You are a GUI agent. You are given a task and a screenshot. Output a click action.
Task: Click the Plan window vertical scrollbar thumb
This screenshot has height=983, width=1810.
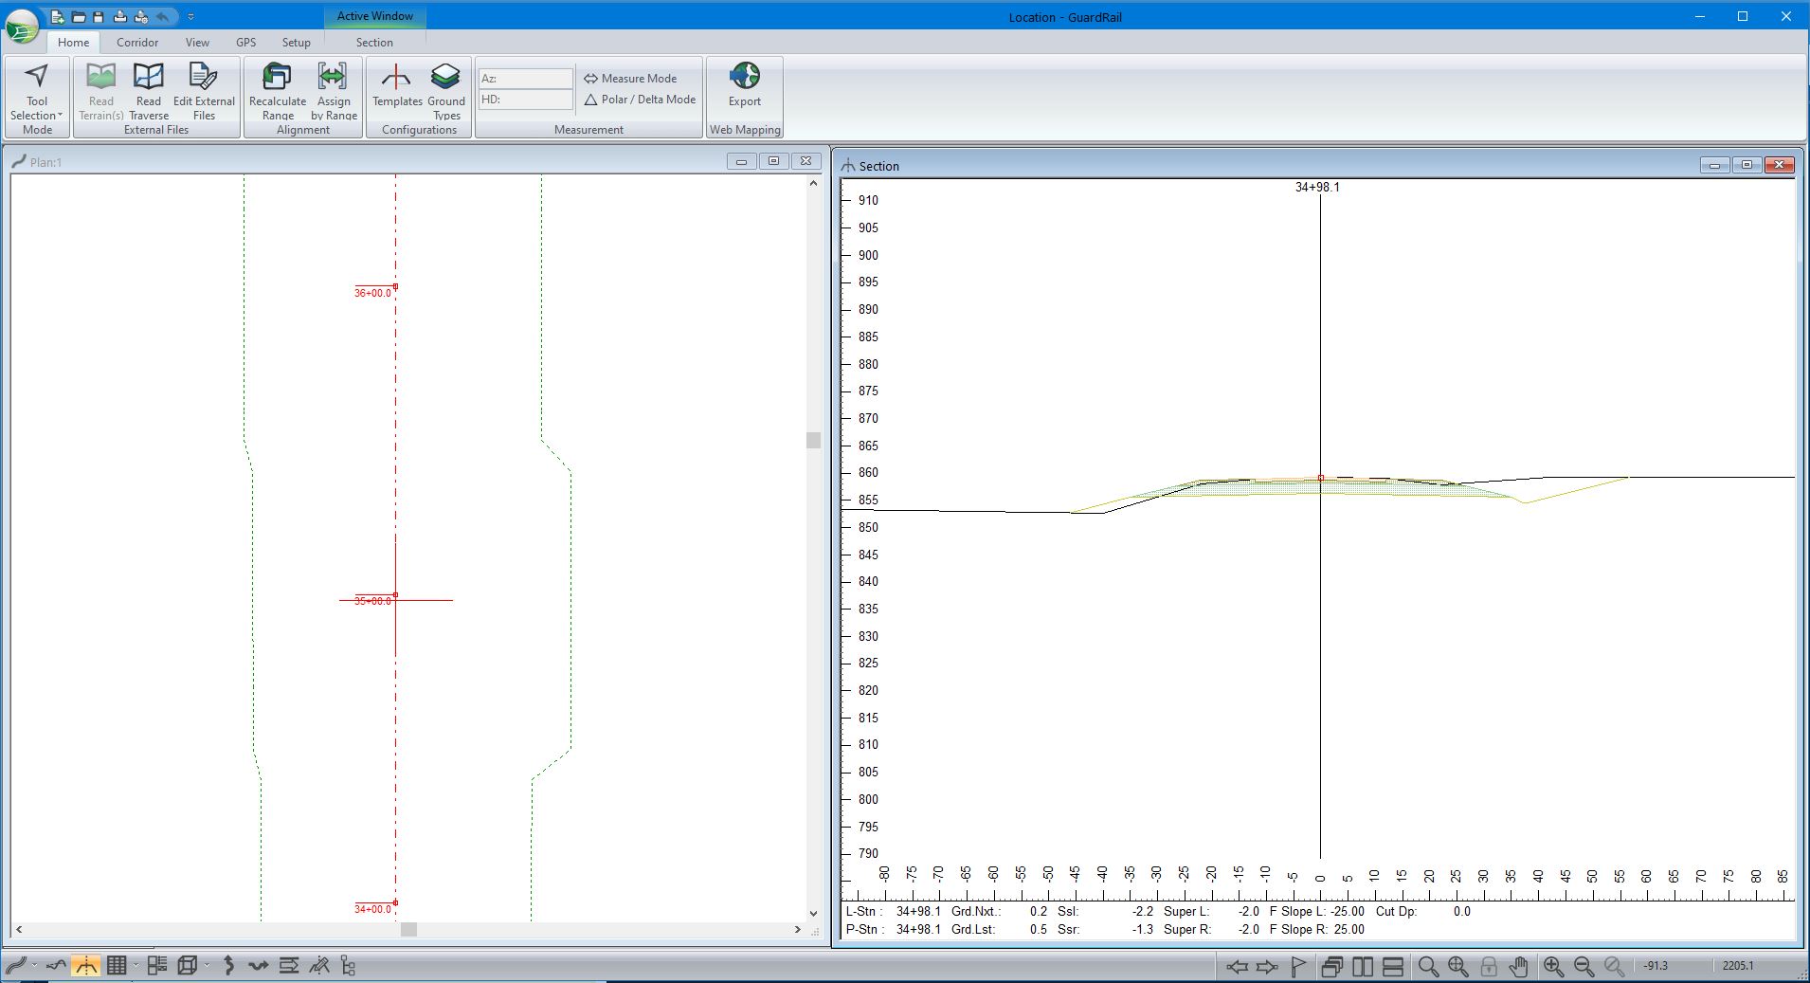[x=813, y=440]
